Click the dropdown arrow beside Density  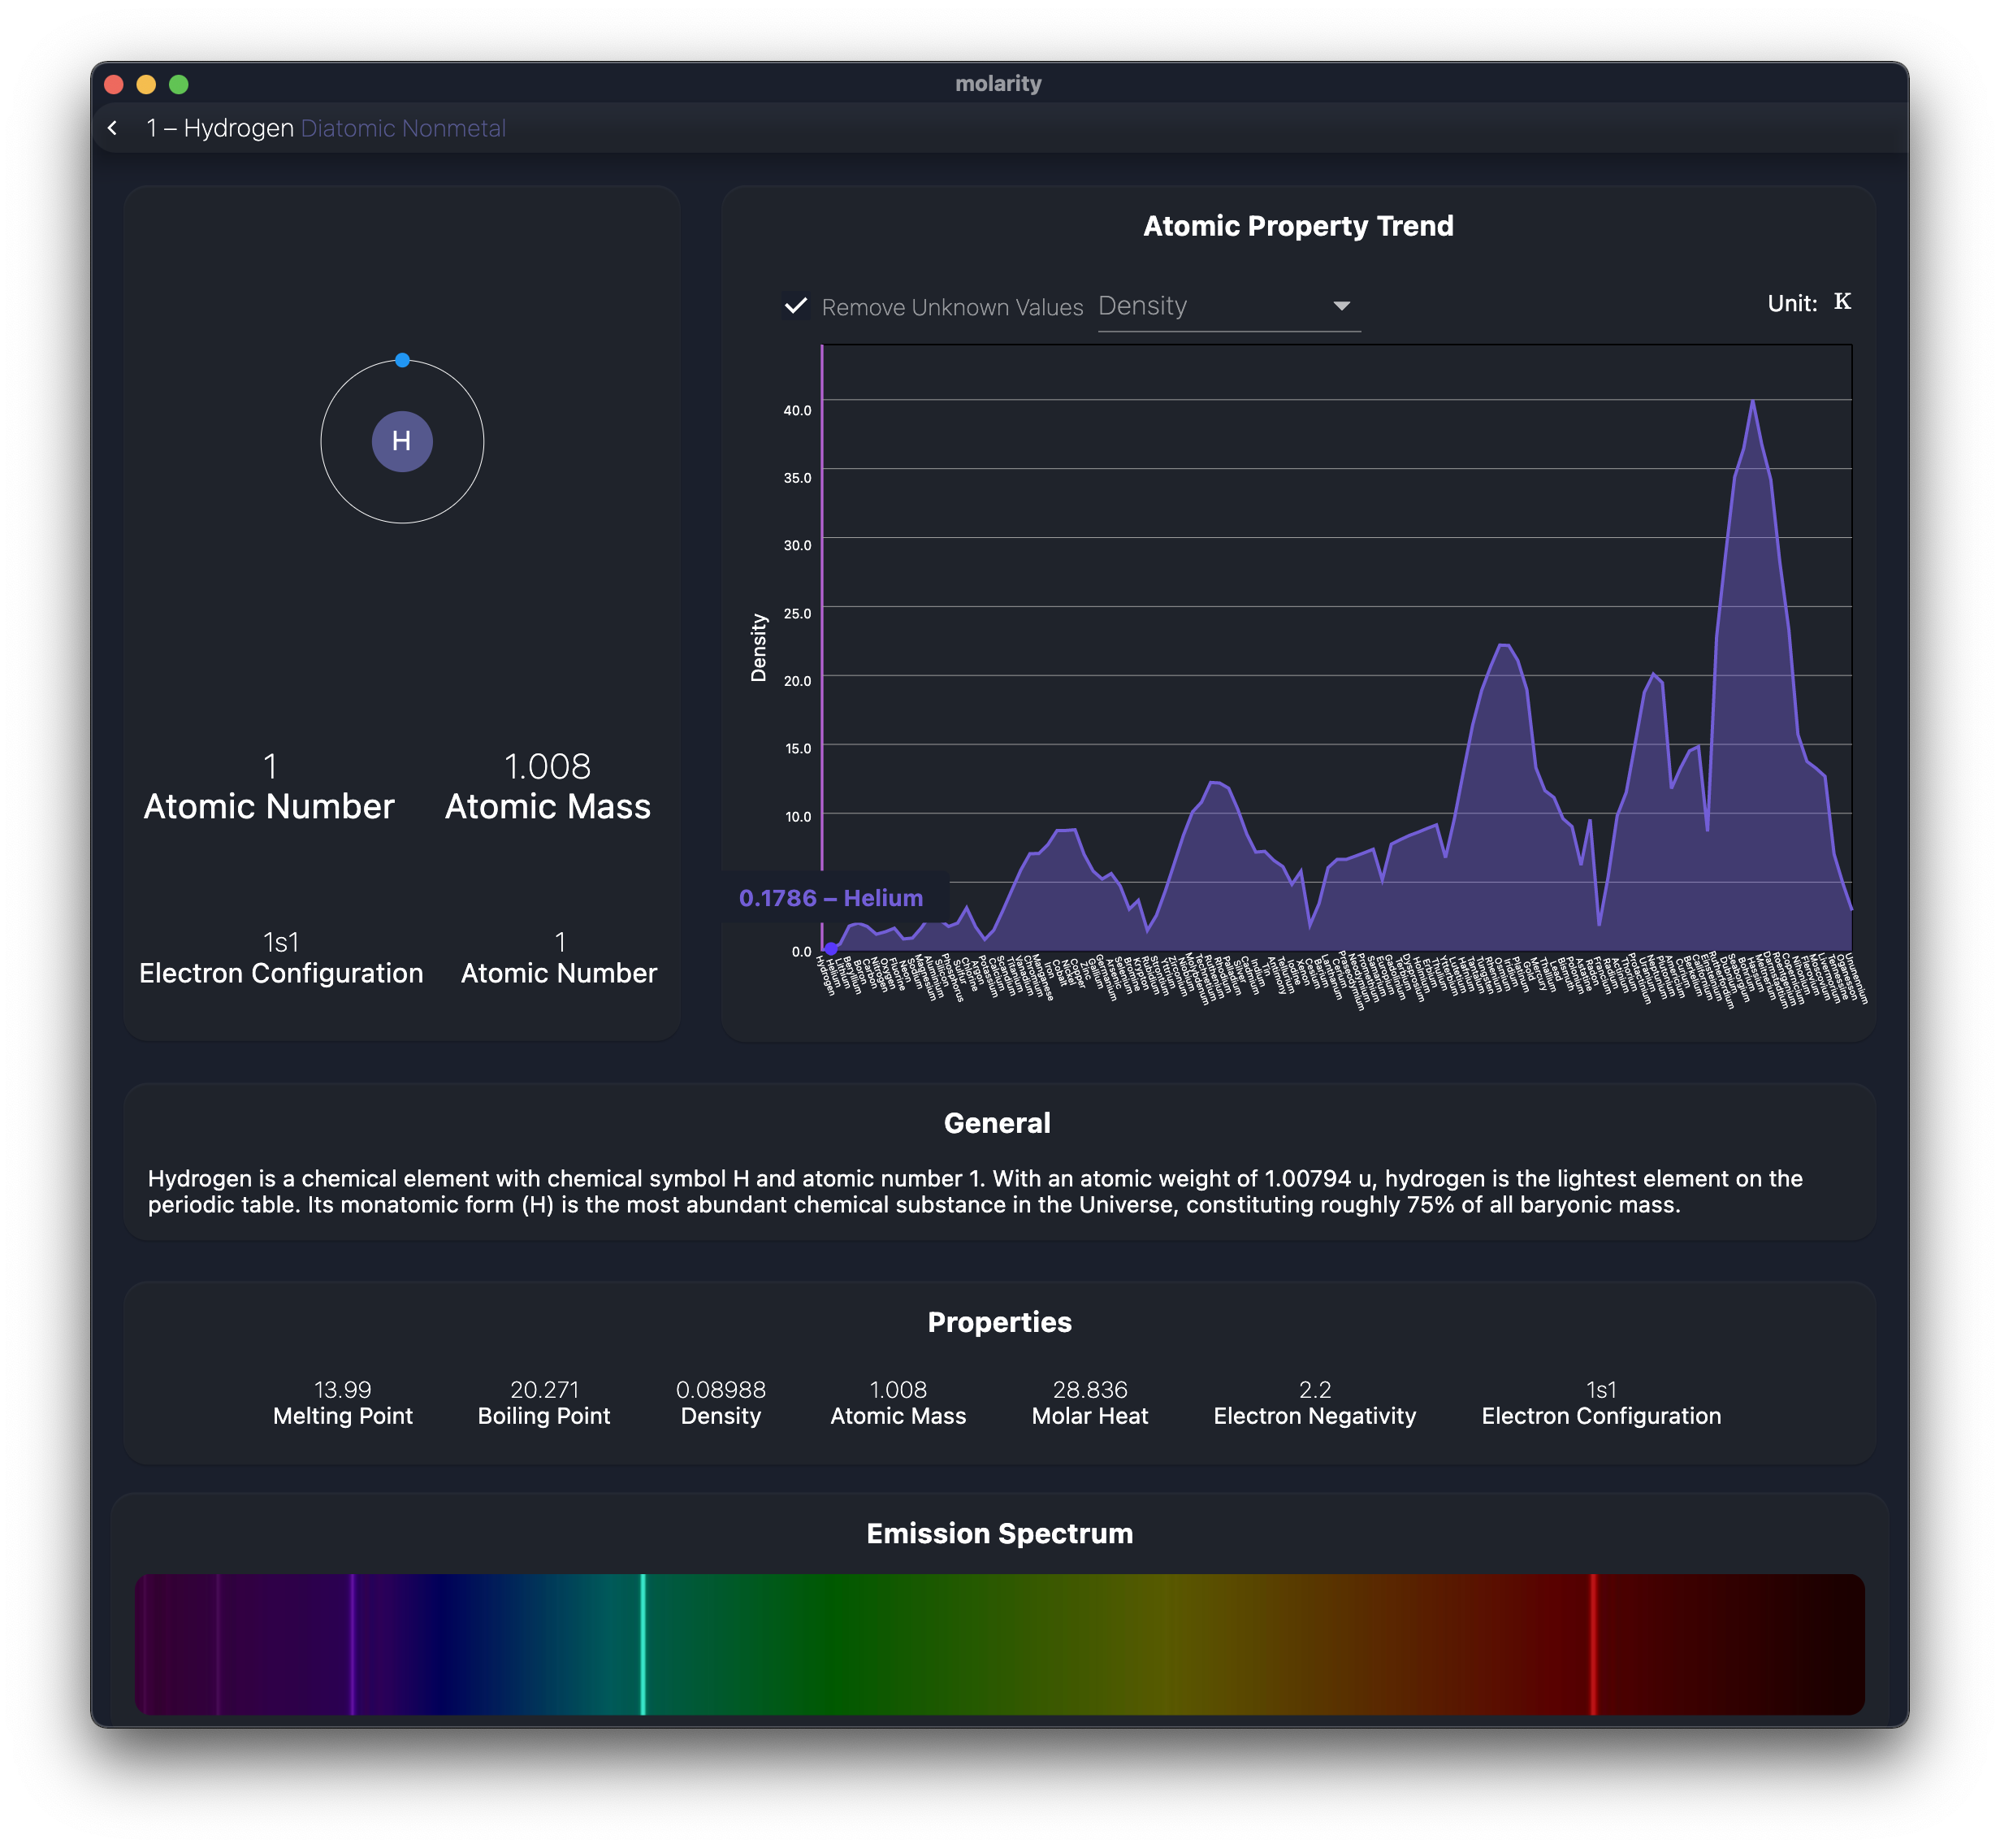[x=1341, y=306]
